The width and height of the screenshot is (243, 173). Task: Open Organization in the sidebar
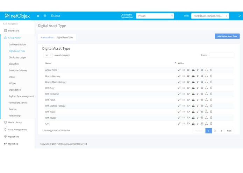(x=15, y=90)
